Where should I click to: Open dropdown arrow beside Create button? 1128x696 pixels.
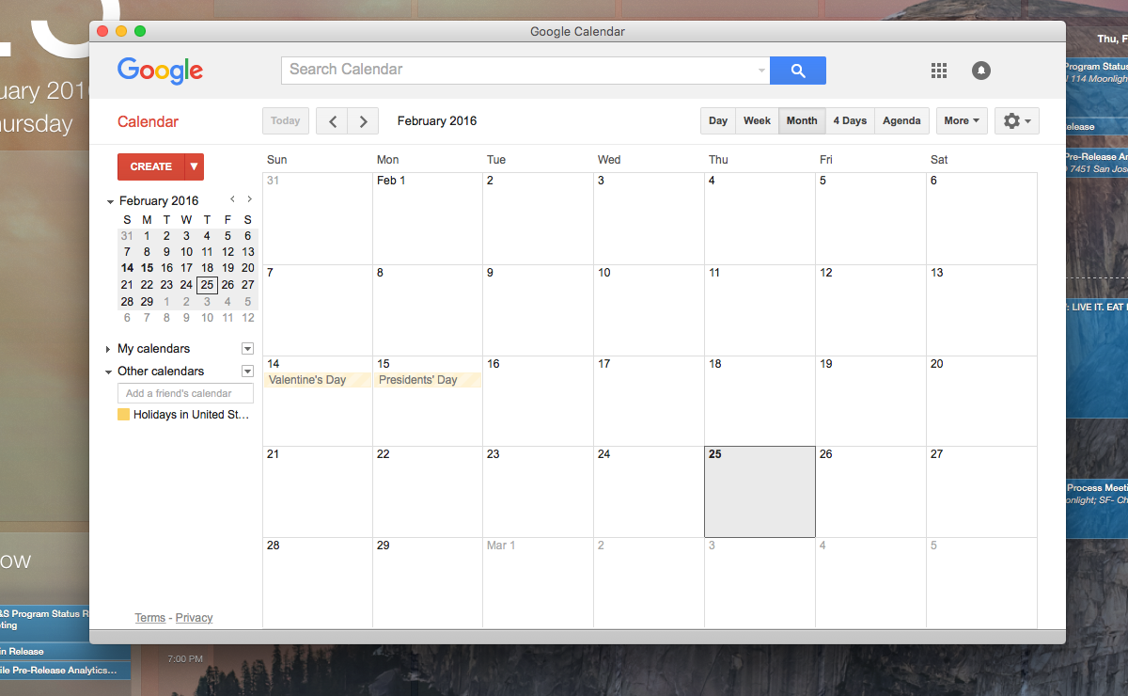click(195, 166)
